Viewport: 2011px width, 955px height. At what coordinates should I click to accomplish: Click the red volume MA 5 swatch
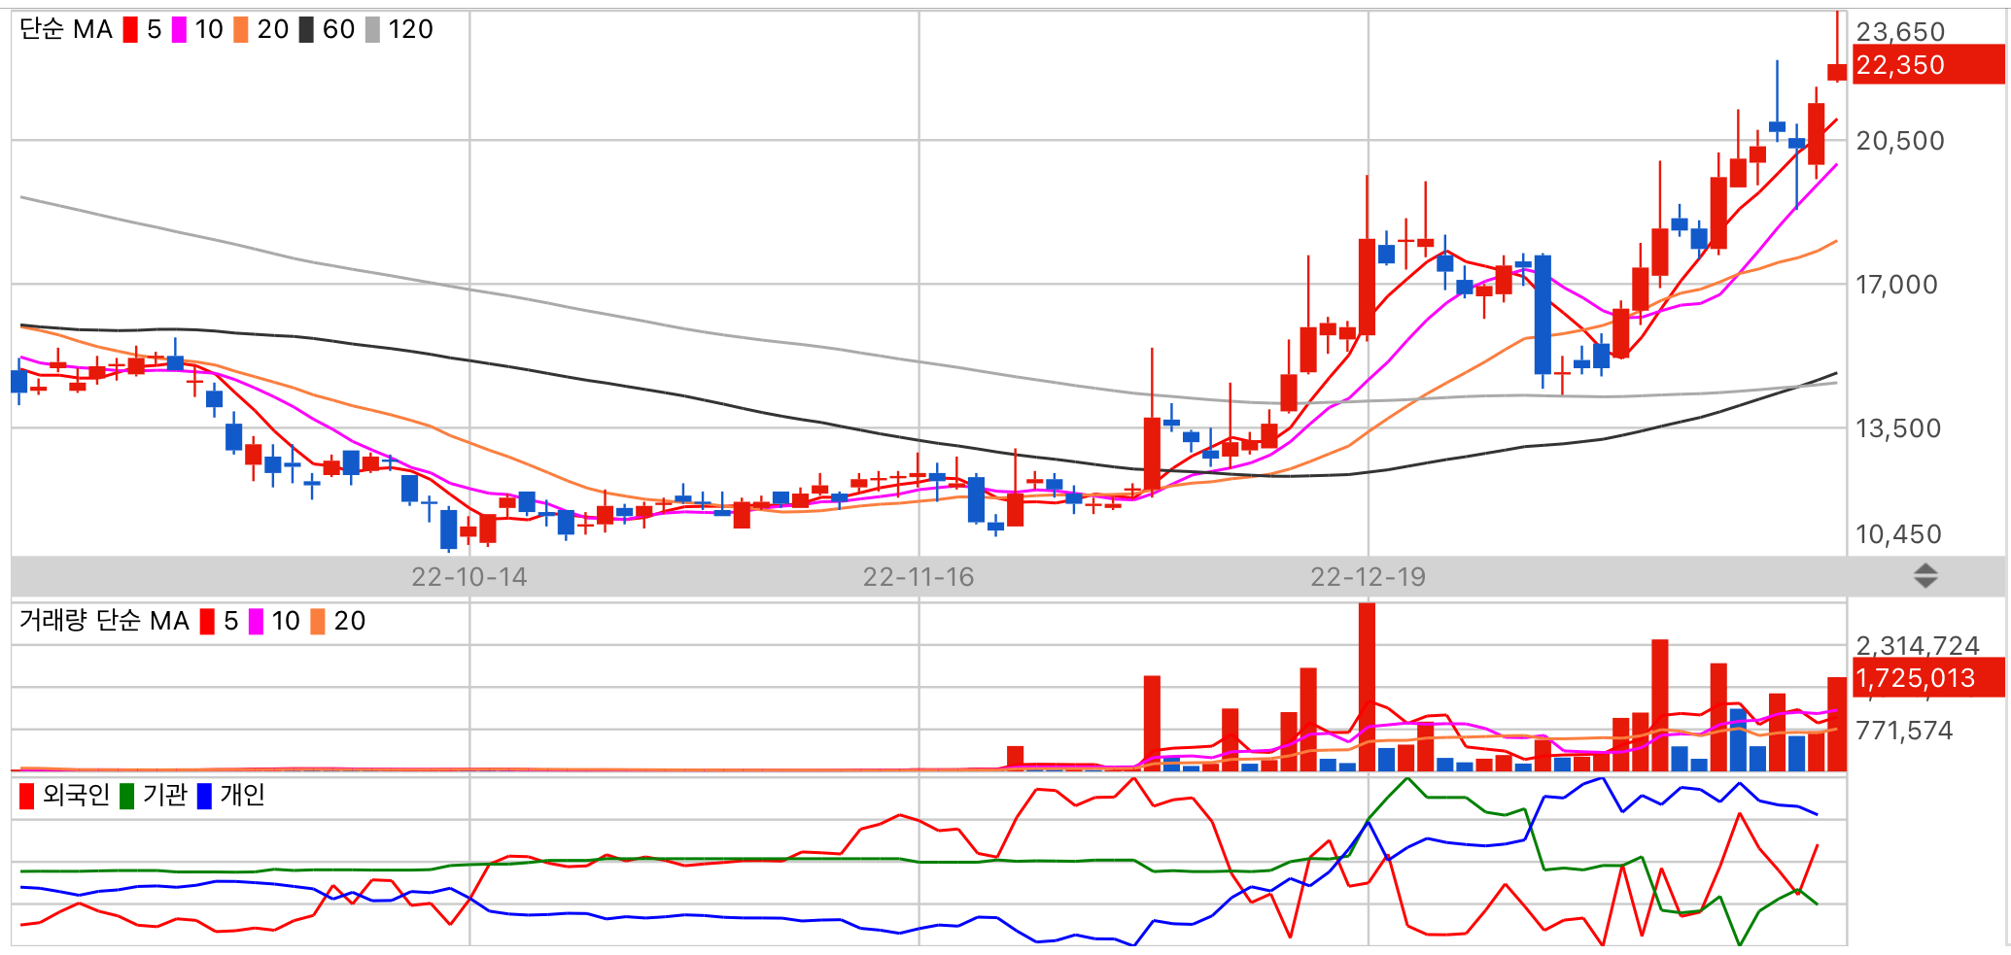coord(207,622)
